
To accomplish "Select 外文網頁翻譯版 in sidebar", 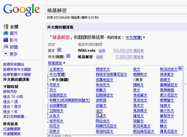I will [x=16, y=79].
